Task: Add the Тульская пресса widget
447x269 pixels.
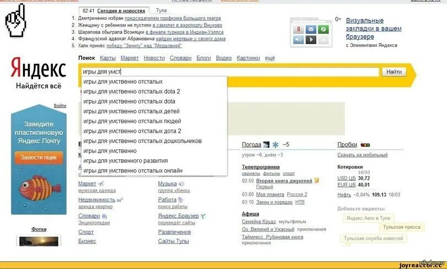Action: [x=402, y=227]
